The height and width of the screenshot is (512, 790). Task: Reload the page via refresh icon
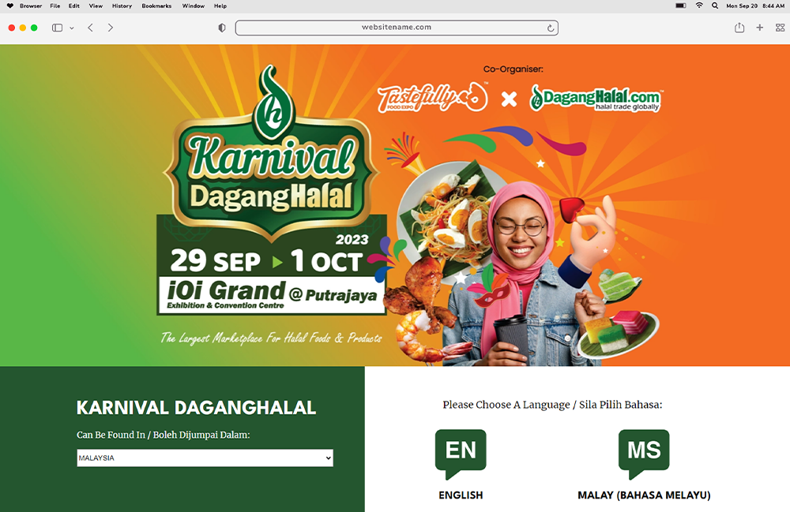click(551, 28)
